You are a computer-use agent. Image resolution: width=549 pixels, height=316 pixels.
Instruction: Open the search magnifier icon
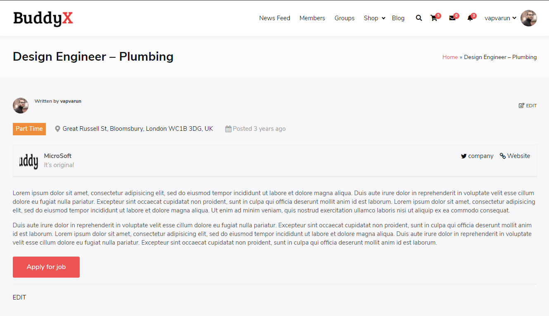pyautogui.click(x=419, y=18)
